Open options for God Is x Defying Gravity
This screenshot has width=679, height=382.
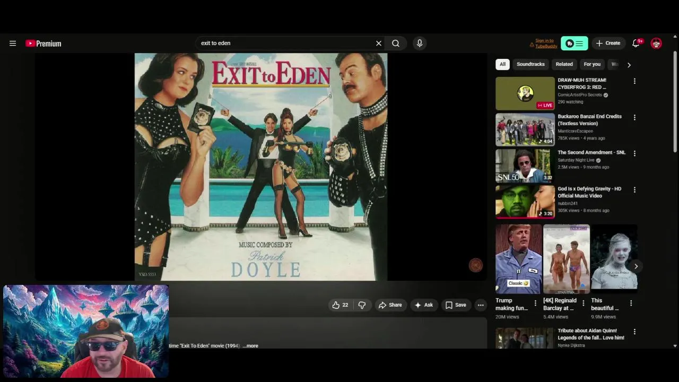(x=634, y=189)
